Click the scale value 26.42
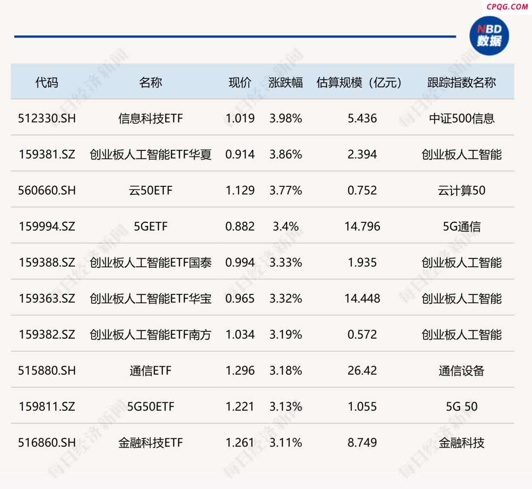The image size is (532, 489). coord(362,371)
